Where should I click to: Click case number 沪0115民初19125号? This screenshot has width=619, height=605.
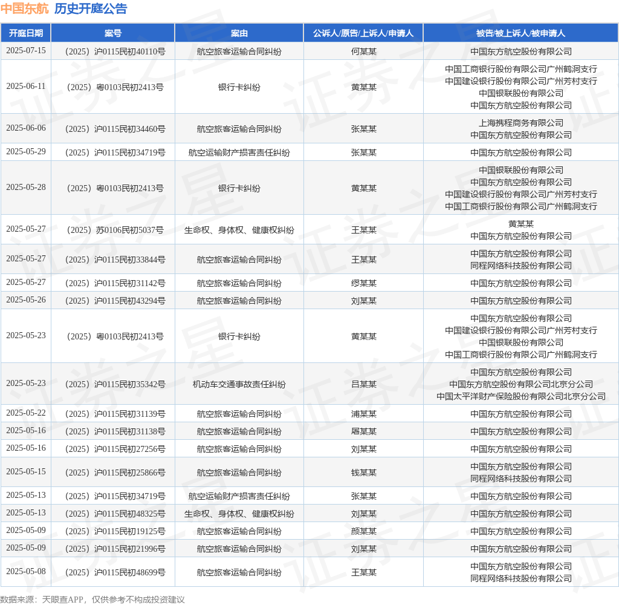pos(115,532)
